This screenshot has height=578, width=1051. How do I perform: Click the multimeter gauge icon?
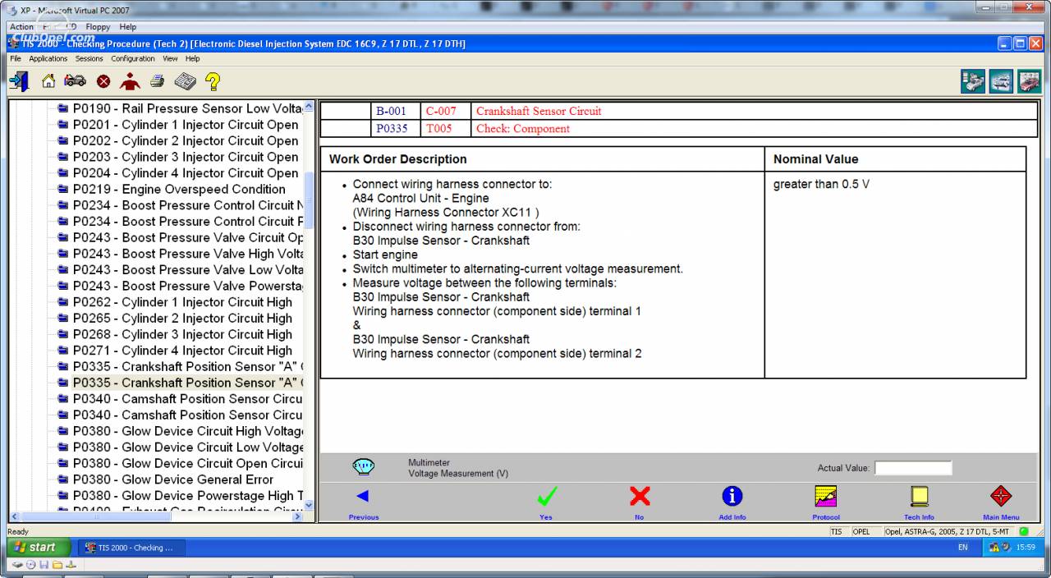coord(363,466)
